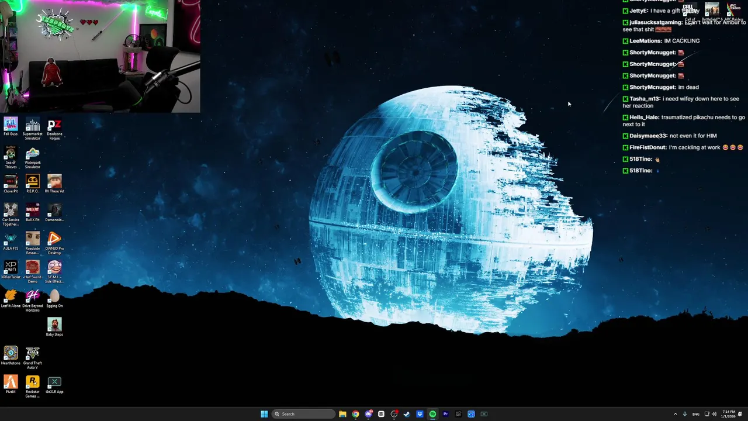Select the Sea of Thieves shortcut
Viewport: 748px width, 421px height.
coord(11,158)
